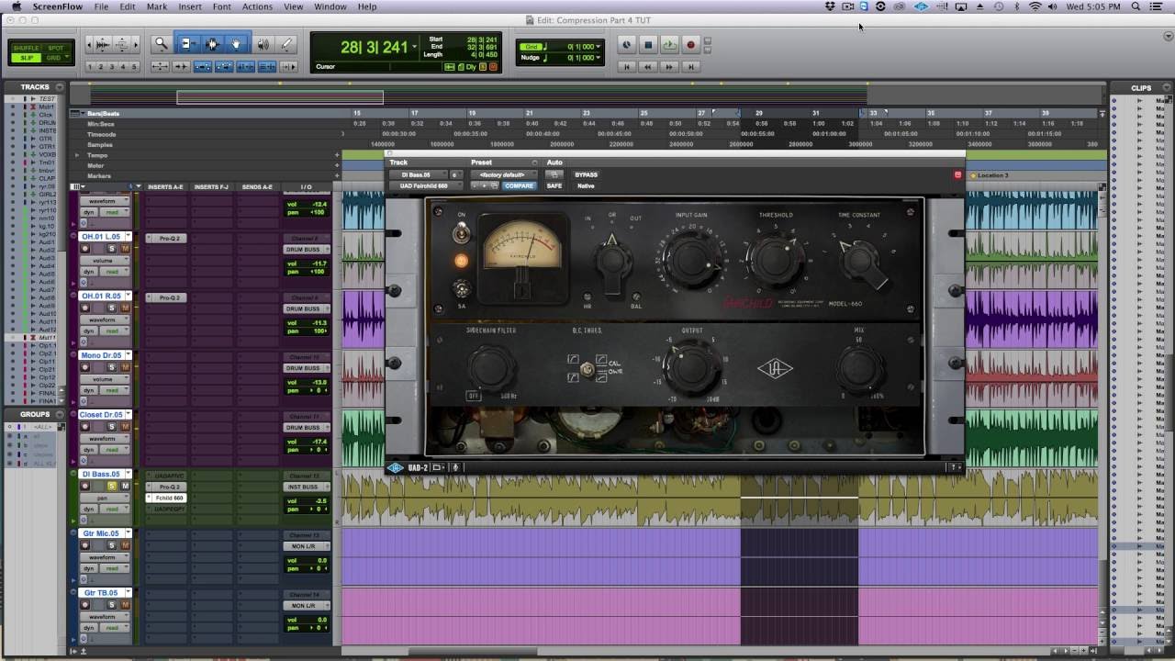Open the Insert menu

190,6
